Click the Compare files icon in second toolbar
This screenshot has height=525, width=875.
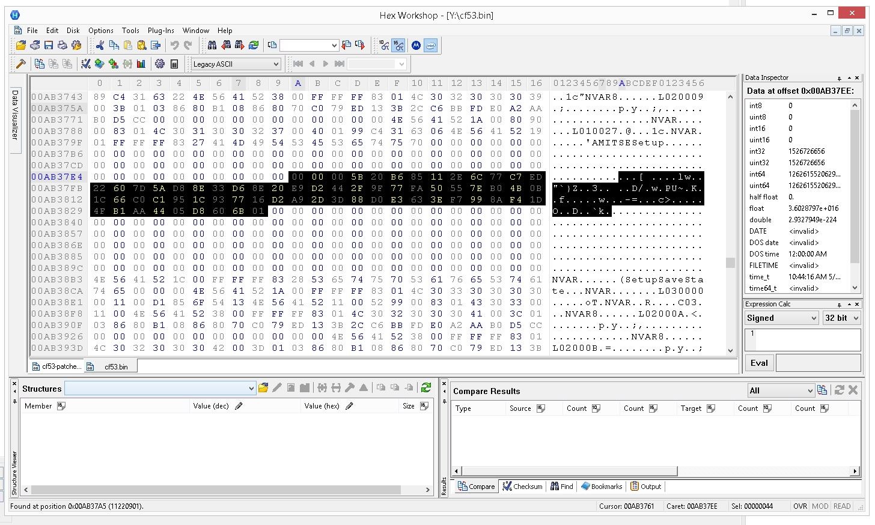point(40,64)
